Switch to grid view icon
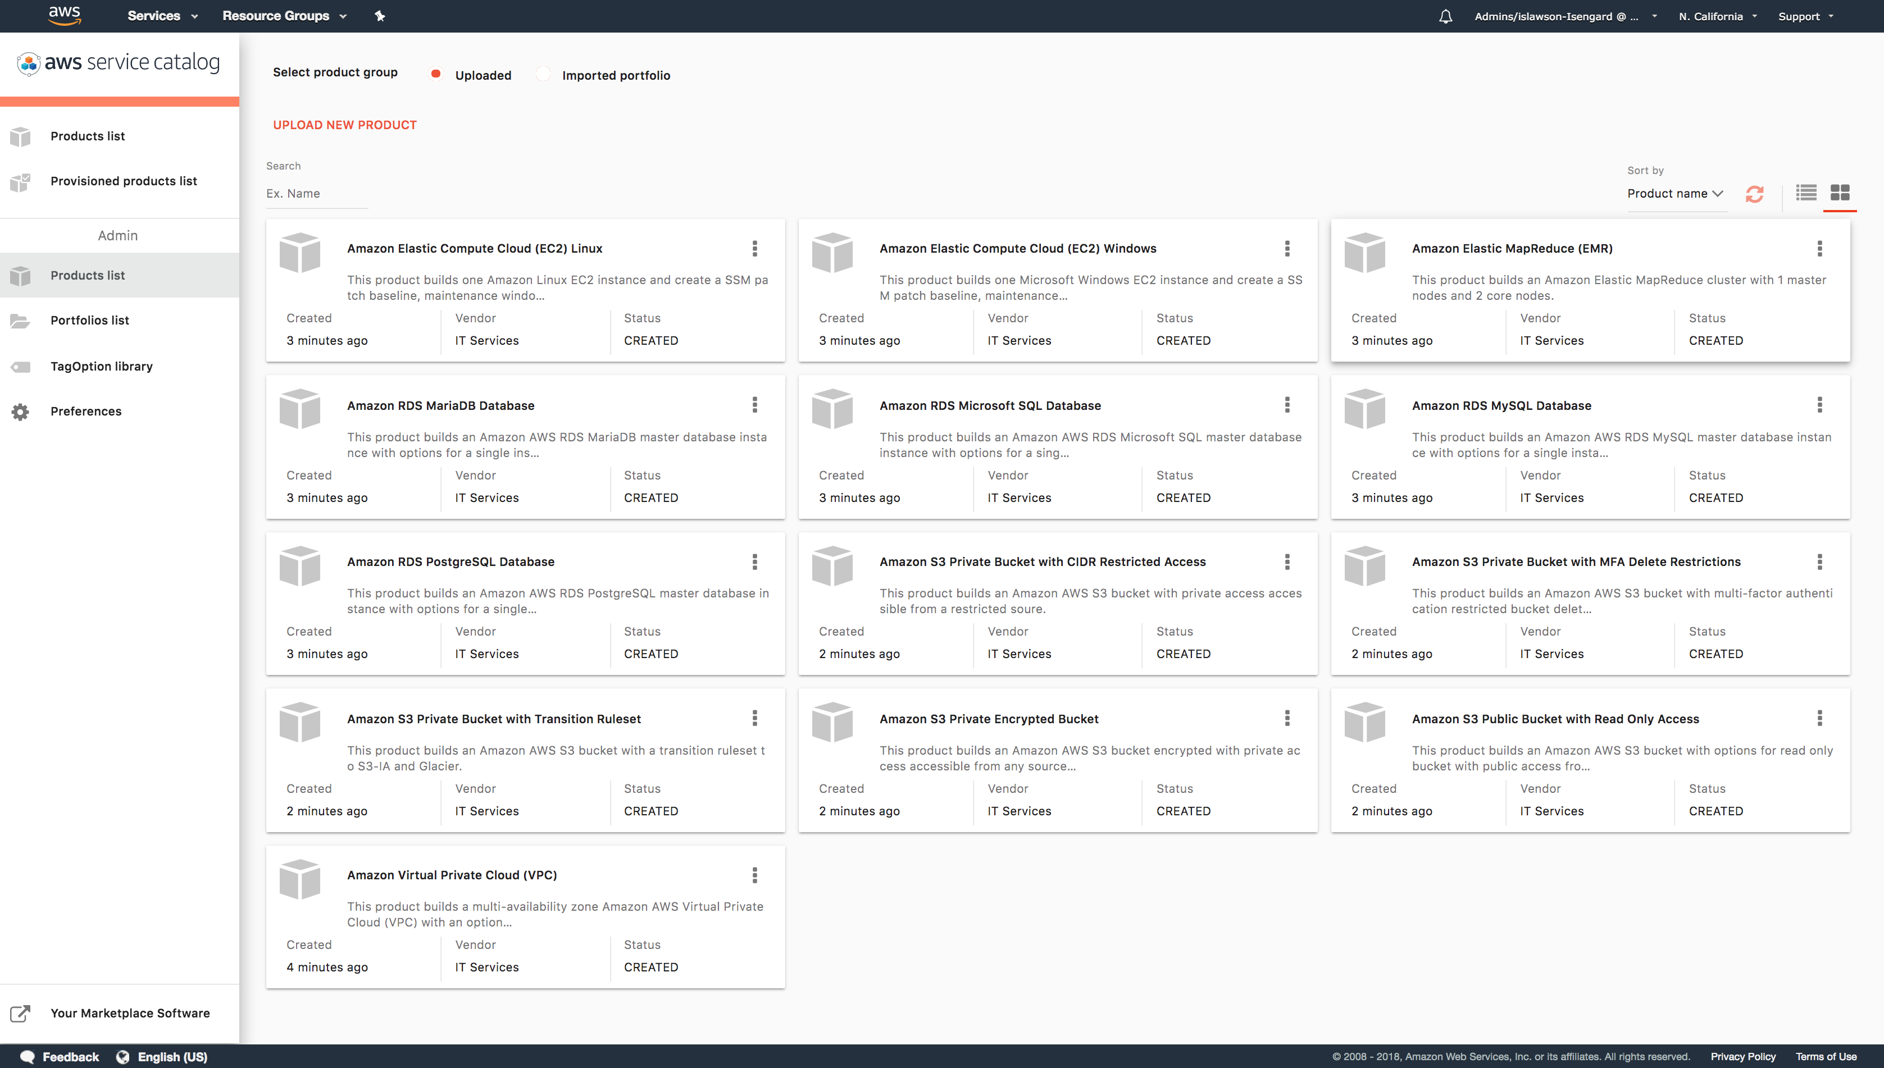1884x1068 pixels. 1839,193
